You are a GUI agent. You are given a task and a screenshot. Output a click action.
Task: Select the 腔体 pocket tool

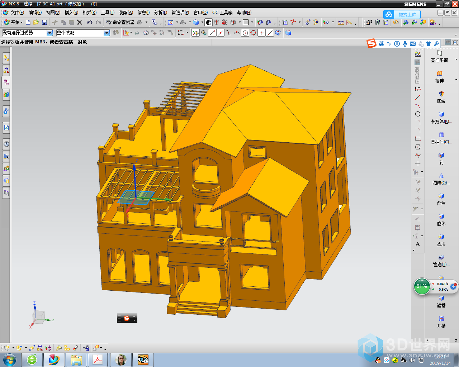coord(441,220)
